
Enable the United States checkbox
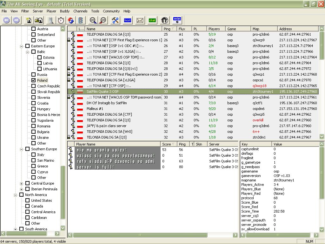28,200
